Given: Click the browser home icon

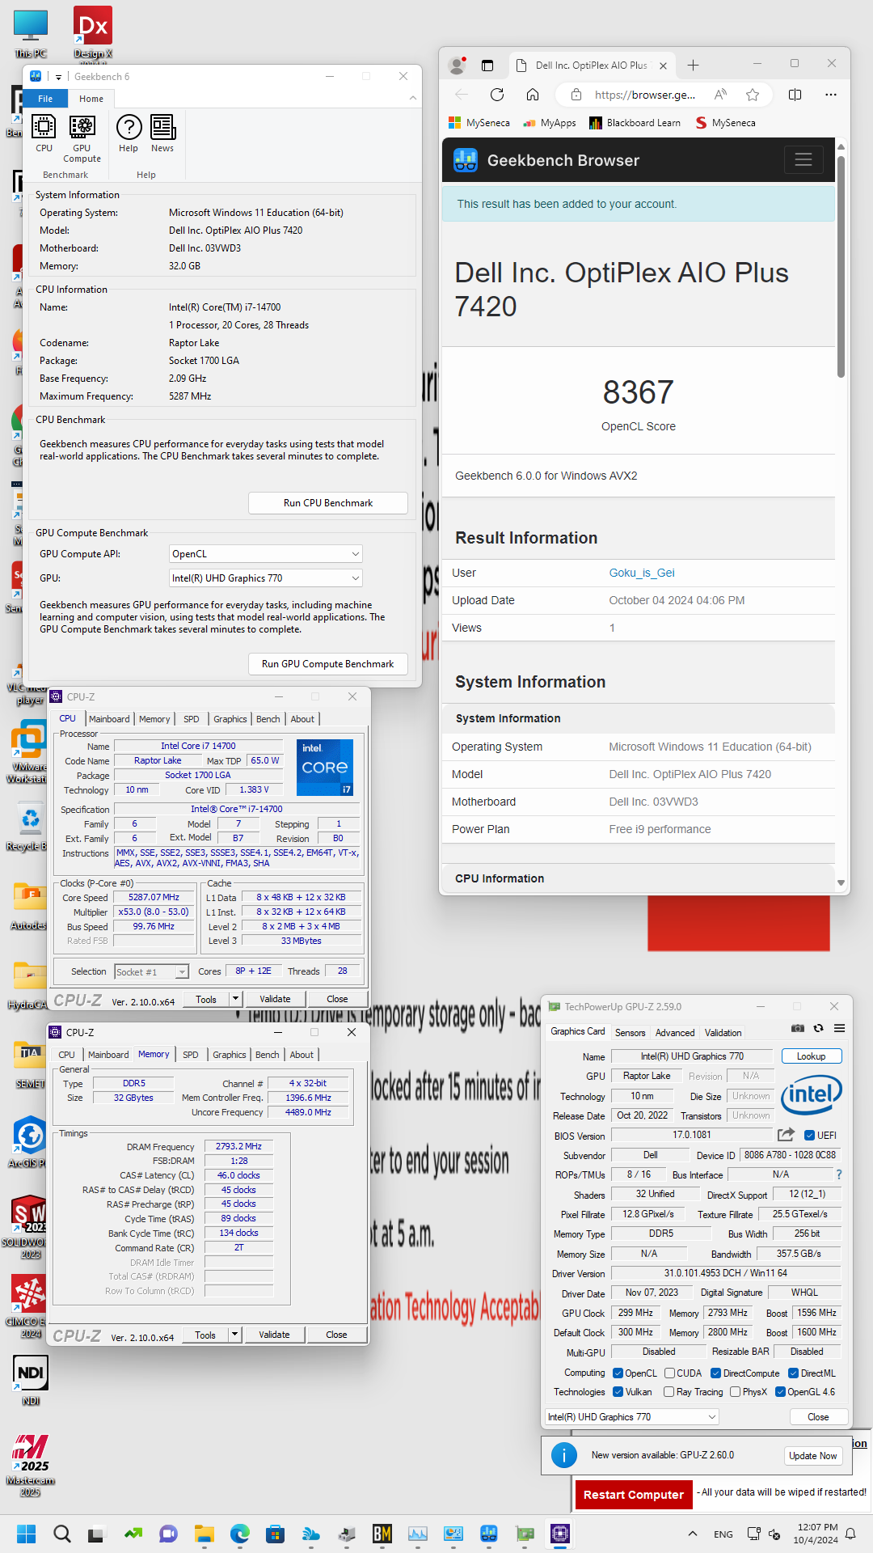Looking at the screenshot, I should 533,95.
